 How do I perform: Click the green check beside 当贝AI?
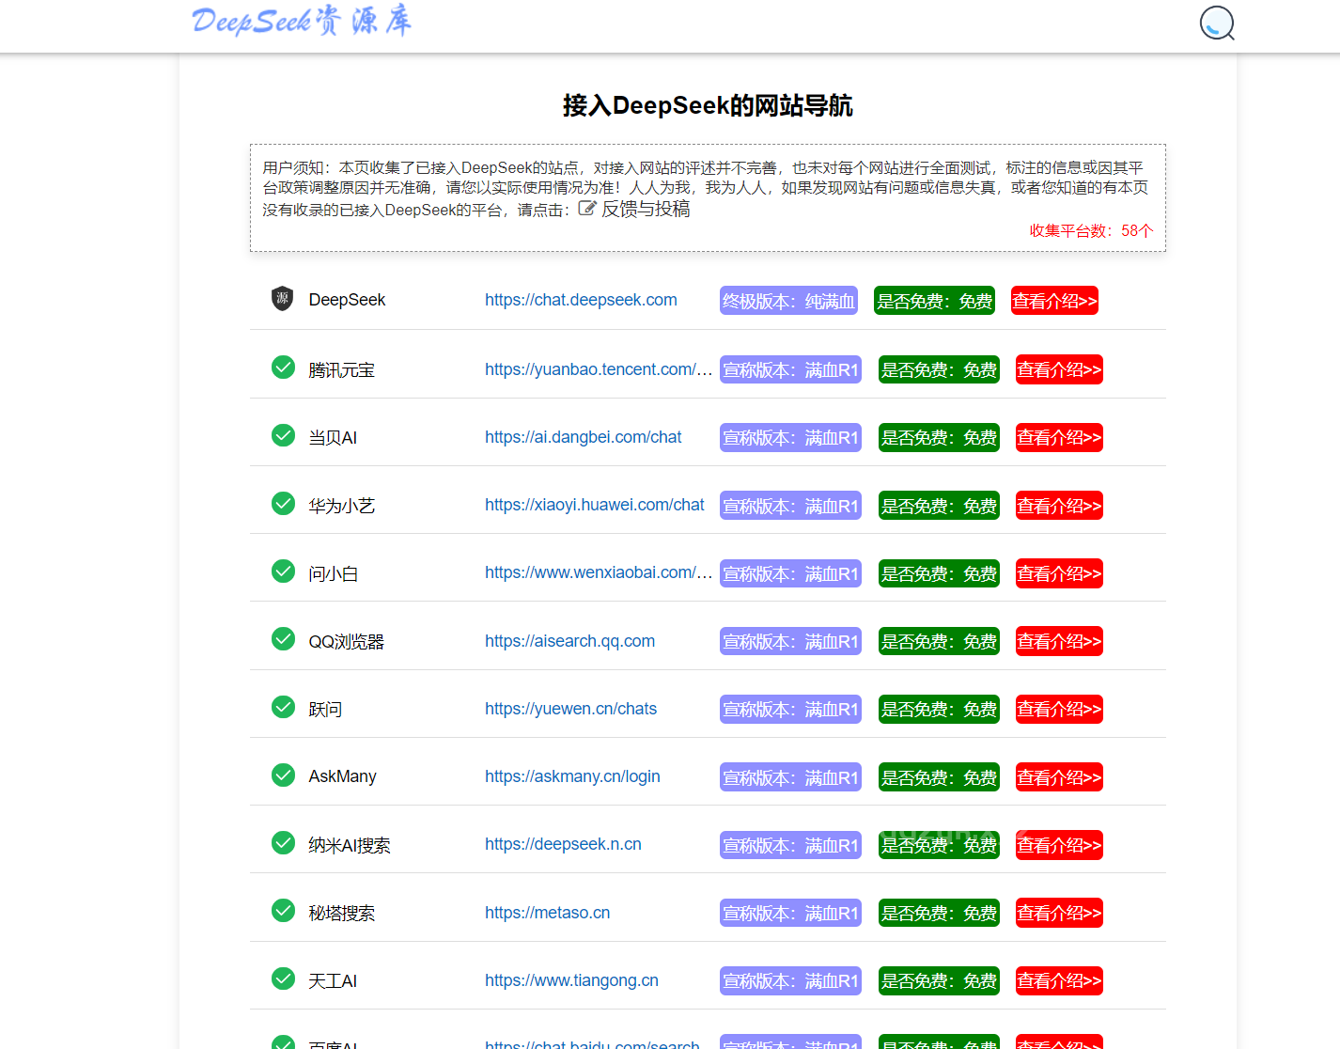point(283,435)
